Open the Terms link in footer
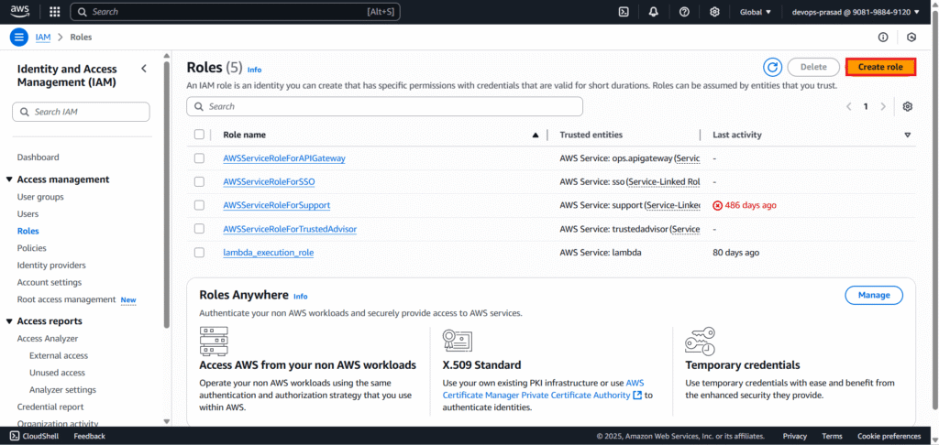 tap(832, 436)
